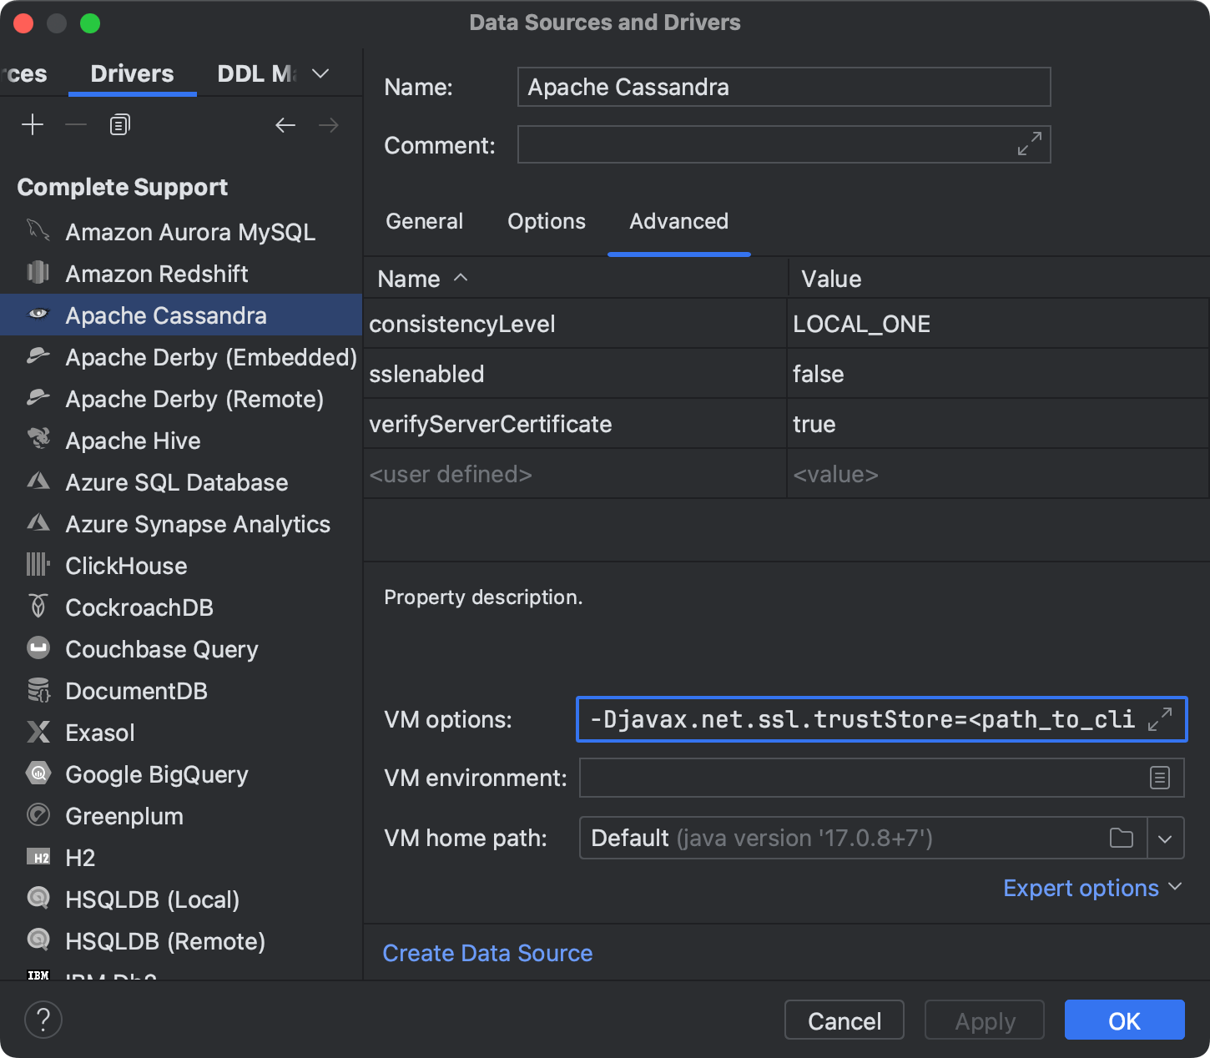The width and height of the screenshot is (1210, 1058).
Task: Click the Apply button
Action: click(985, 1020)
